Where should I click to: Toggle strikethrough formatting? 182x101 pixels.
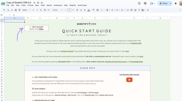[85, 10]
